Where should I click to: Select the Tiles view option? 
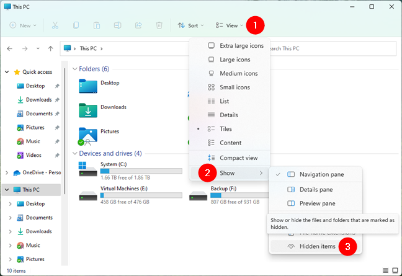[x=230, y=128]
